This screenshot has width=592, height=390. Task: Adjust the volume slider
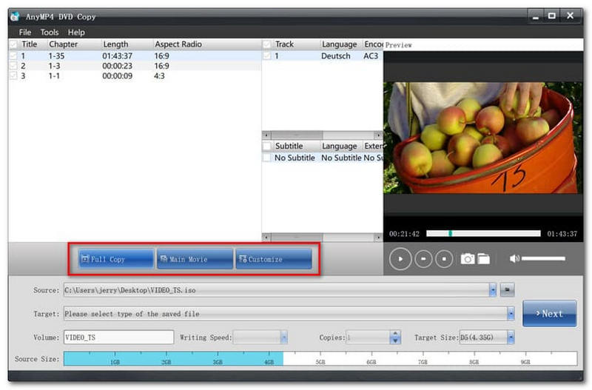coord(543,258)
